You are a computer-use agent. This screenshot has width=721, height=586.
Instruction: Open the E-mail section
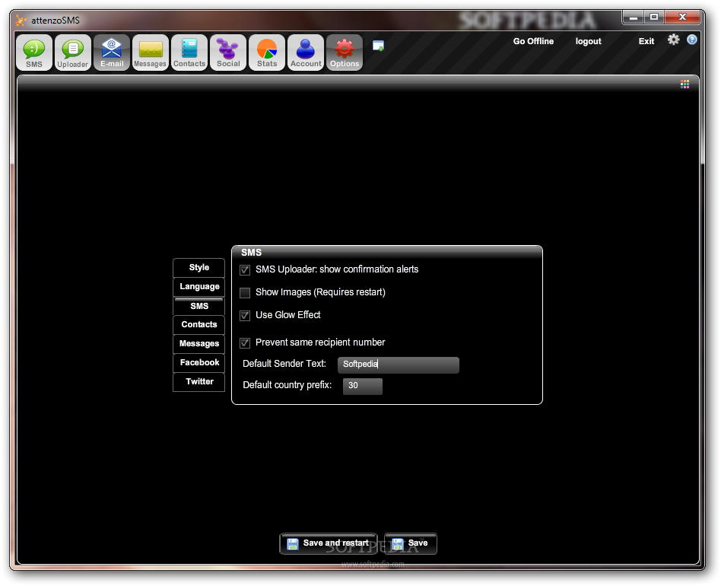point(112,53)
